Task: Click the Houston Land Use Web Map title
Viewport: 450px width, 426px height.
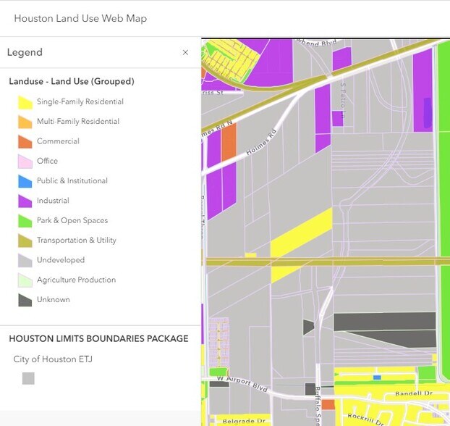Action: pyautogui.click(x=80, y=18)
